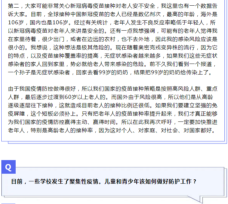Click the first 99岁的奶奶 mention
The height and width of the screenshot is (204, 228).
pos(113,72)
